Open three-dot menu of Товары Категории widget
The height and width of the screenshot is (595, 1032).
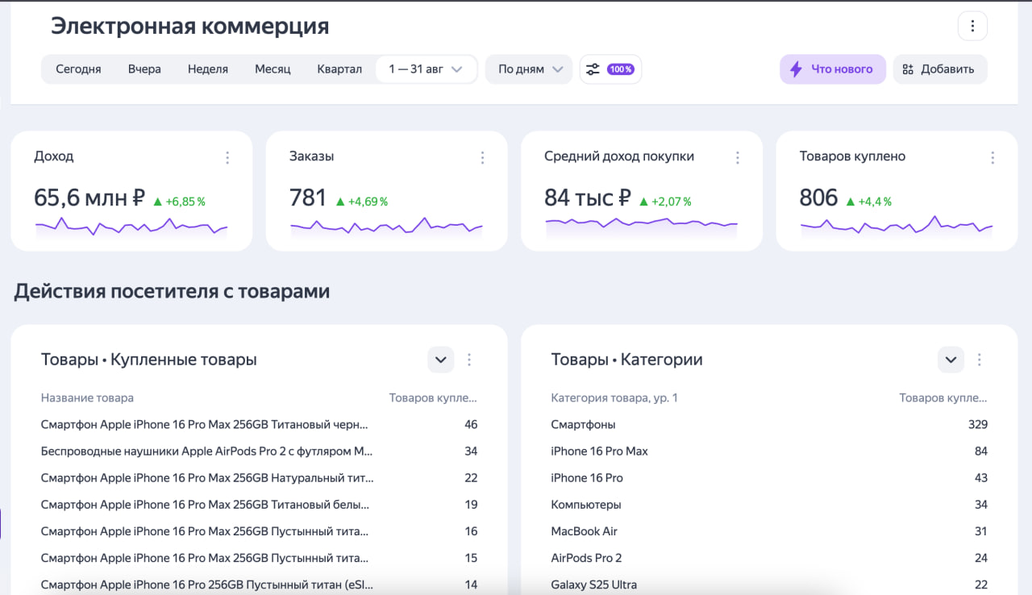coord(980,360)
